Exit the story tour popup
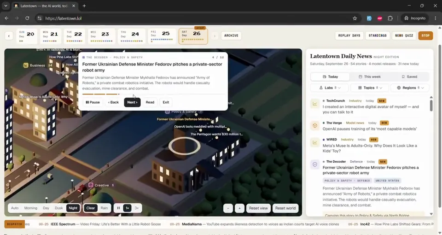The height and width of the screenshot is (235, 442). tap(166, 102)
